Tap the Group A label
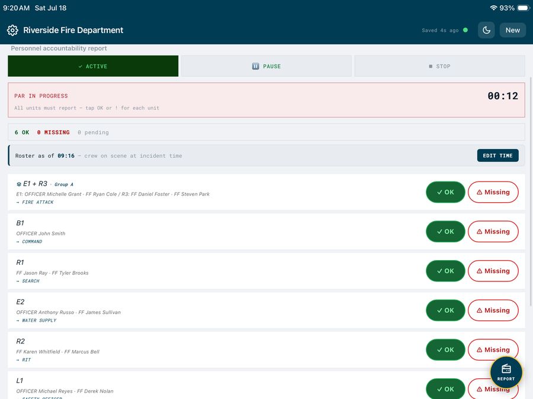The width and height of the screenshot is (533, 399). pyautogui.click(x=64, y=184)
